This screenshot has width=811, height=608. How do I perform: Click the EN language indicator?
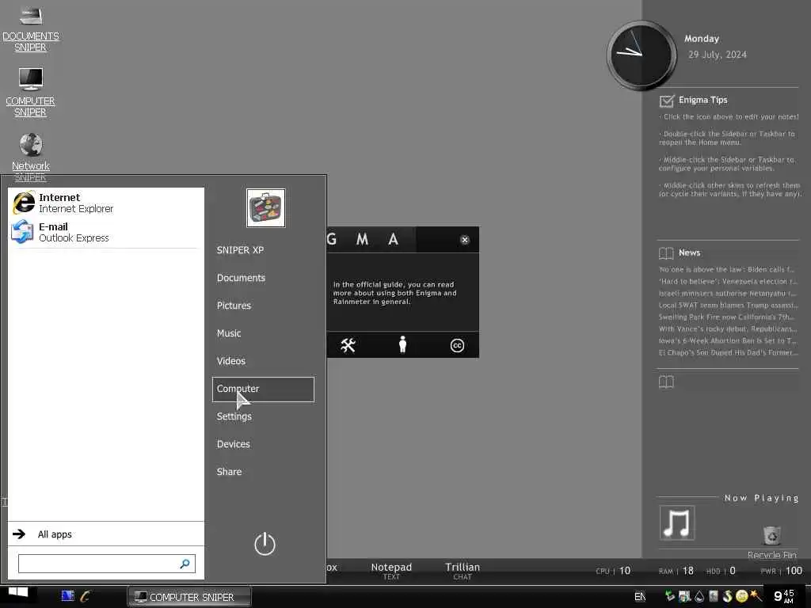tap(640, 597)
